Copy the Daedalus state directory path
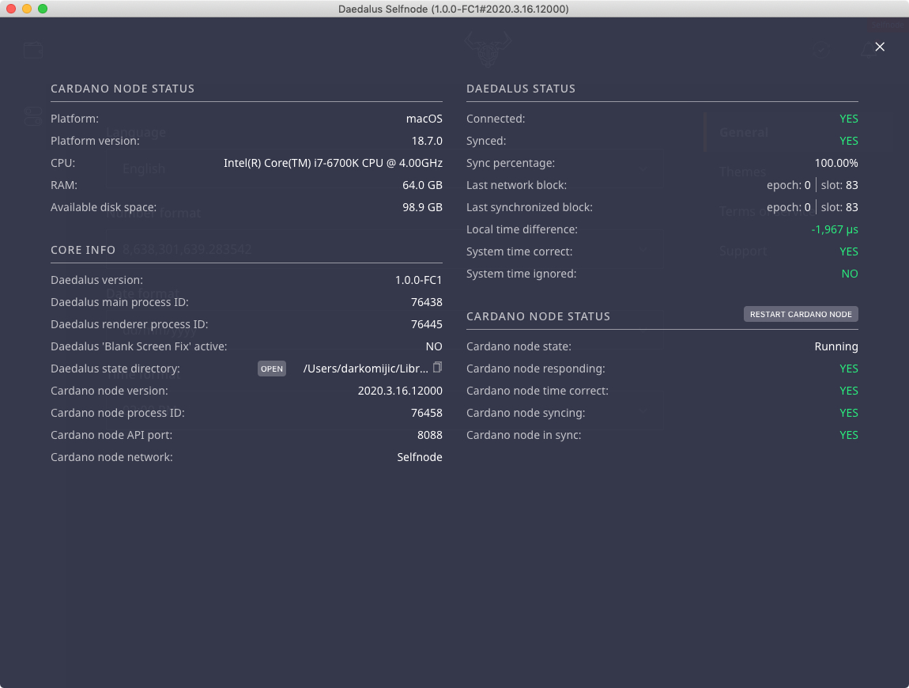The width and height of the screenshot is (909, 688). point(437,368)
